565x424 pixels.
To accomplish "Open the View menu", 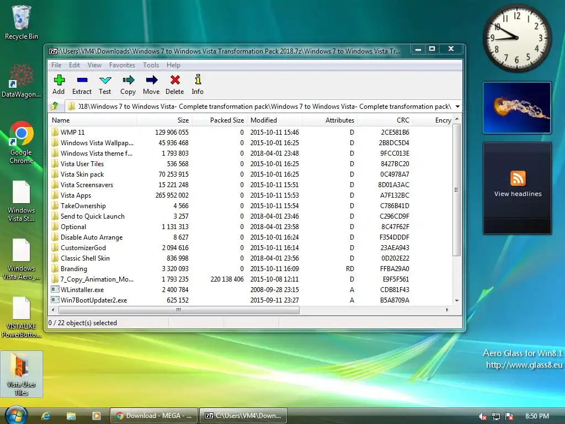I will (x=94, y=65).
